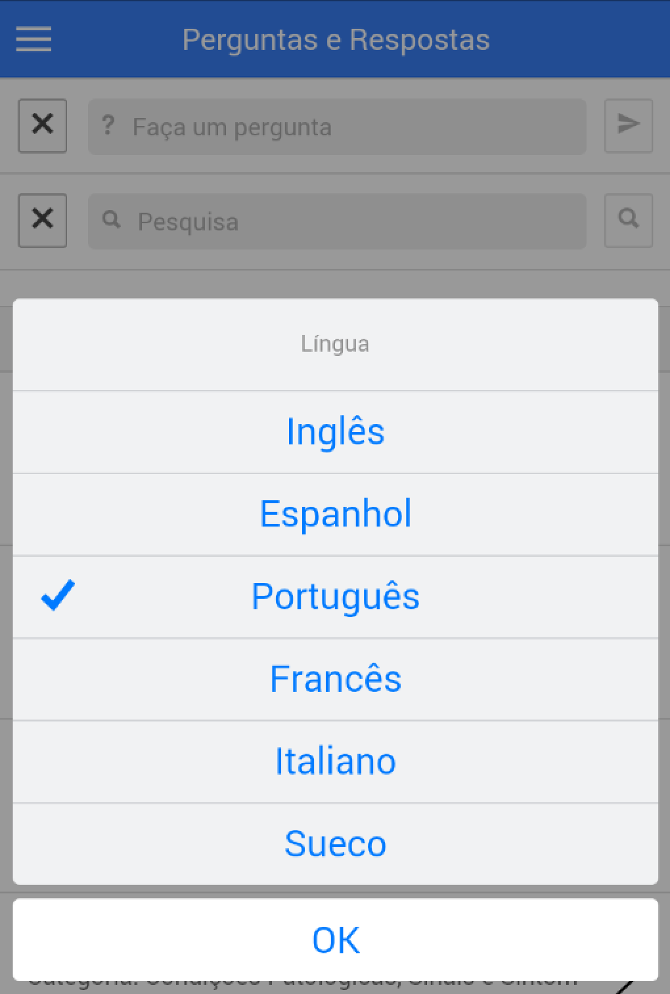Click the Perguntas e Respostas header title
Image resolution: width=670 pixels, height=994 pixels.
point(336,39)
